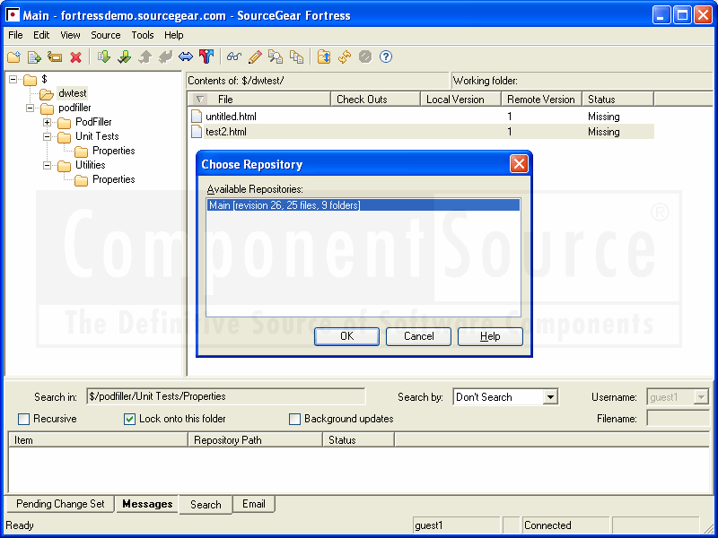Open the View menu
Viewport: 718px width, 538px height.
click(x=70, y=35)
